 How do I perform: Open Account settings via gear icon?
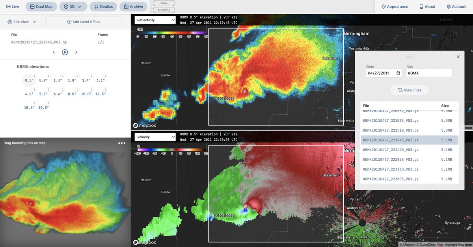click(456, 6)
